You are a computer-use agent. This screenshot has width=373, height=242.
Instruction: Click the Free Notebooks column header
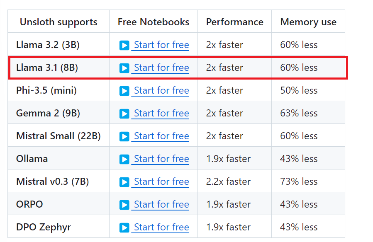(x=154, y=22)
